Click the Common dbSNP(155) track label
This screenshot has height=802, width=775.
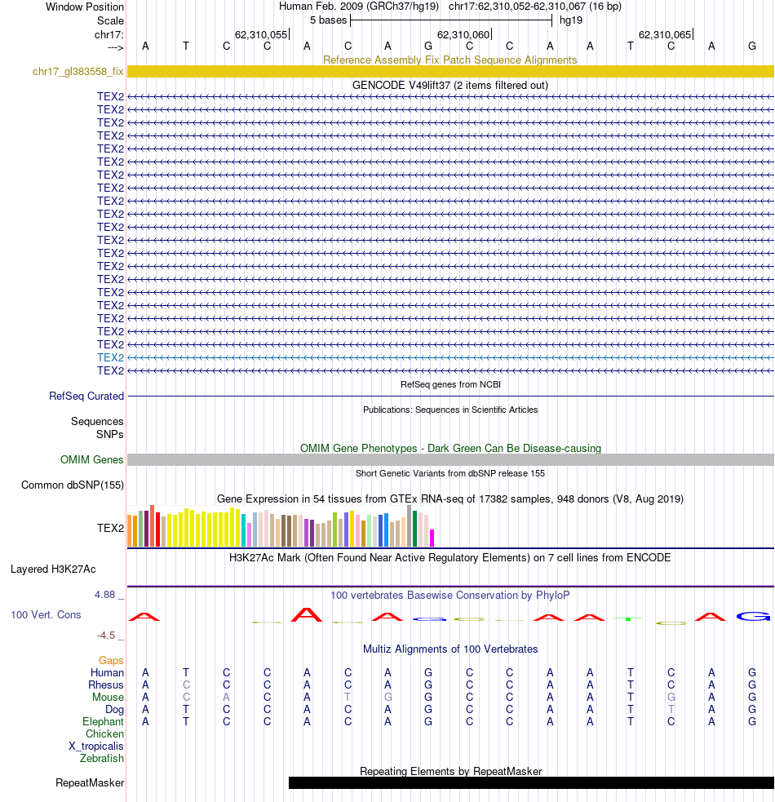pos(73,485)
